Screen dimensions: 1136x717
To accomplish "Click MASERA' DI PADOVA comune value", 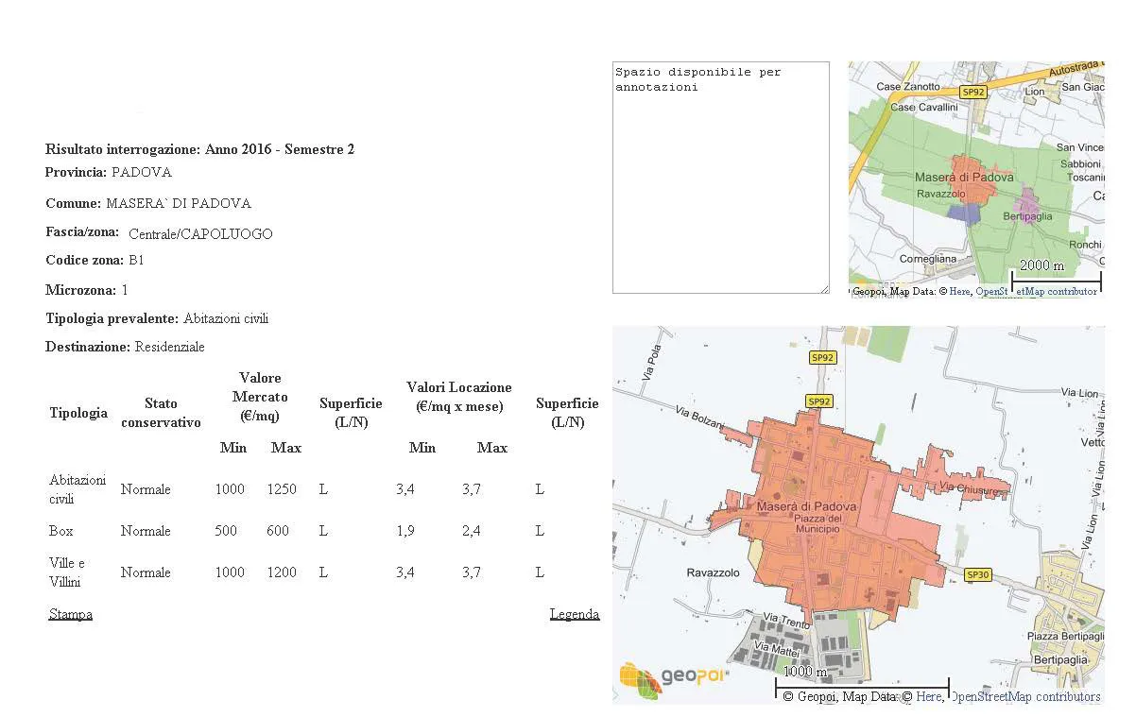I will pos(179,203).
